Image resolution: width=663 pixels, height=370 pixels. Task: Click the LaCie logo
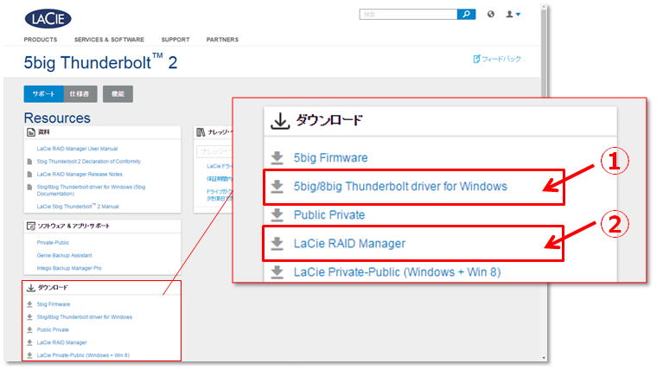pyautogui.click(x=48, y=19)
